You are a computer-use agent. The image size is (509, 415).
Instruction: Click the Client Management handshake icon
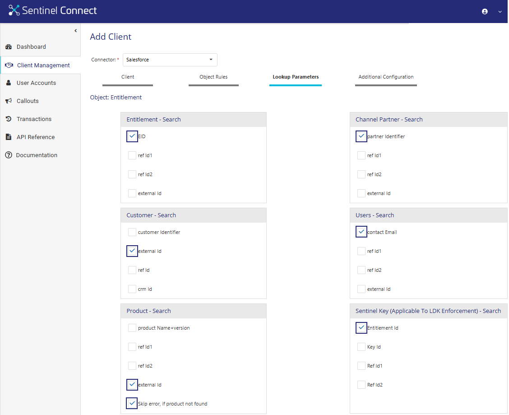[x=9, y=65]
